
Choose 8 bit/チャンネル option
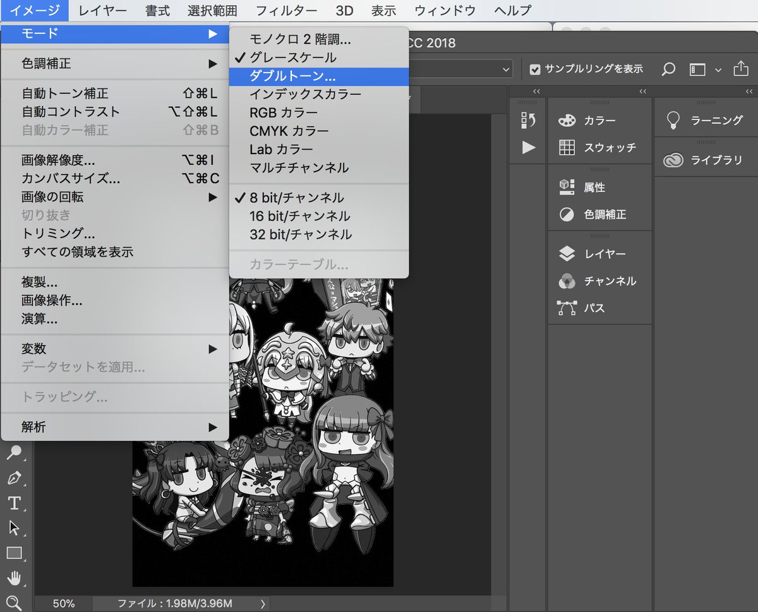(319, 198)
